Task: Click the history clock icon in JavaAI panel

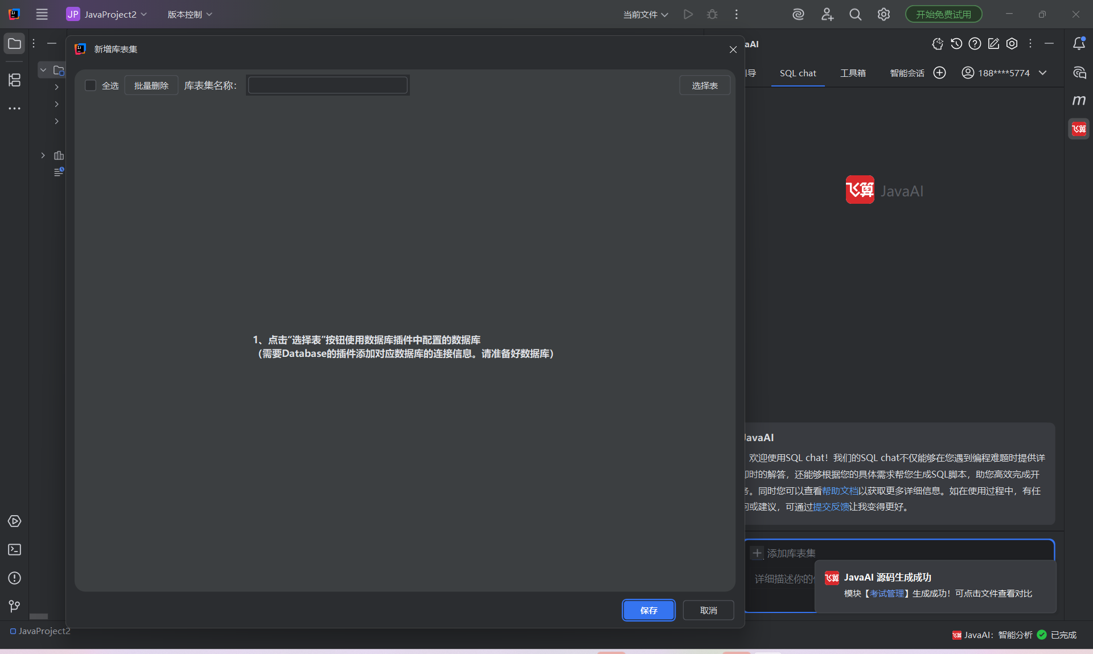Action: coord(956,44)
